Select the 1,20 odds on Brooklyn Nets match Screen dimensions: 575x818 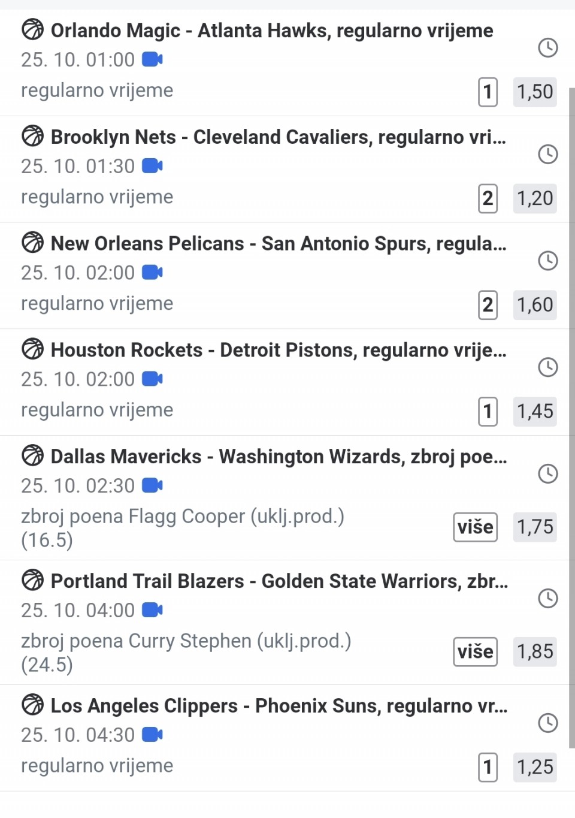[534, 198]
